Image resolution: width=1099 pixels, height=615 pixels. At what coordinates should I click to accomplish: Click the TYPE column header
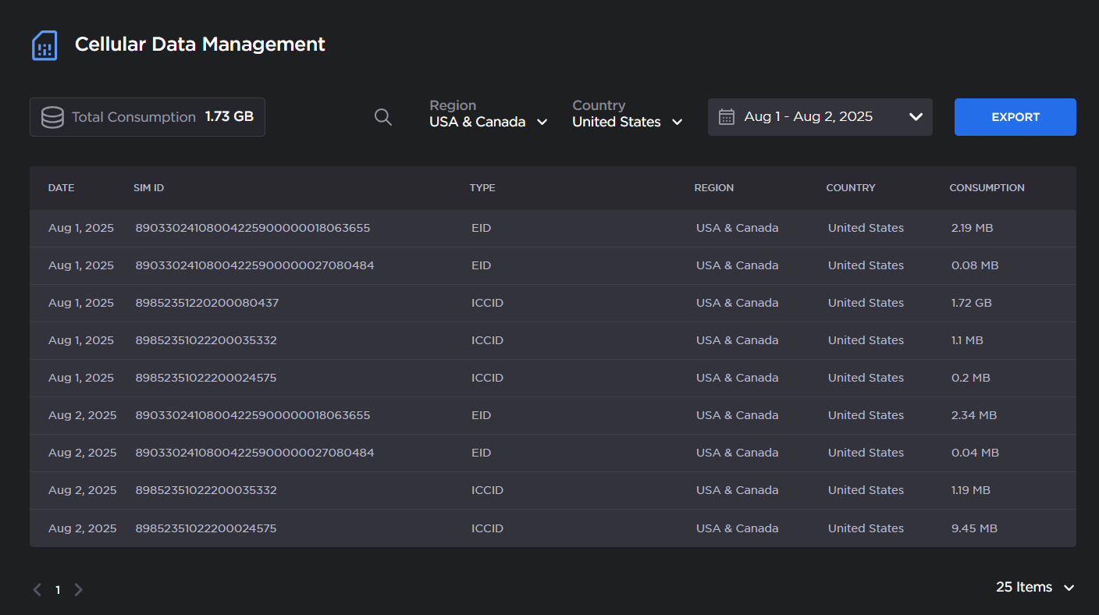482,188
